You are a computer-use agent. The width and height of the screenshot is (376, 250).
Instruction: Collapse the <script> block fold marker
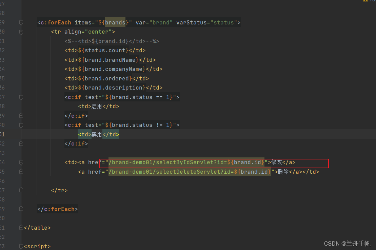tap(21, 246)
